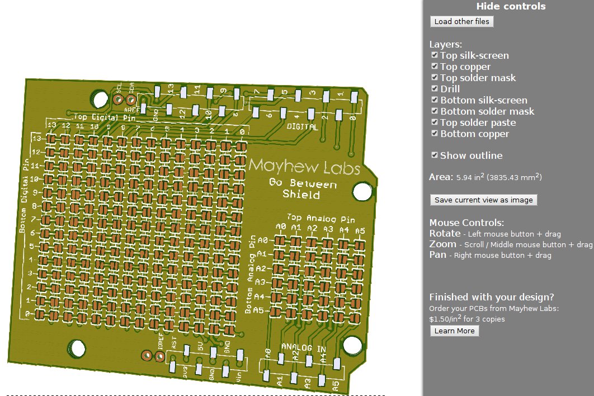Click the Finished with your design heading

pos(492,297)
